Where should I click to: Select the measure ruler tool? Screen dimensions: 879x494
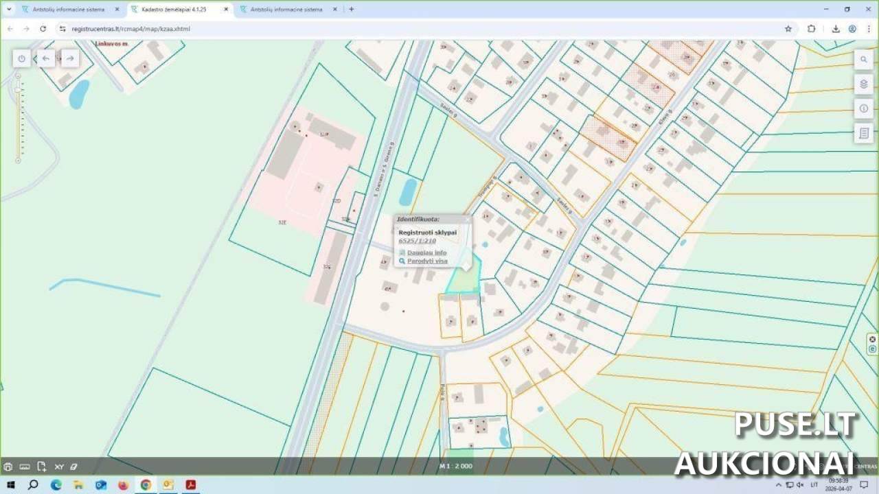[25, 467]
